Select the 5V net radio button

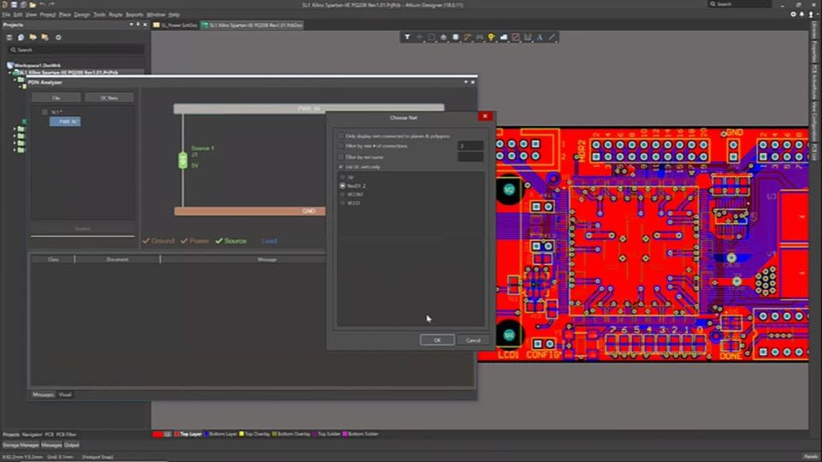pos(342,177)
